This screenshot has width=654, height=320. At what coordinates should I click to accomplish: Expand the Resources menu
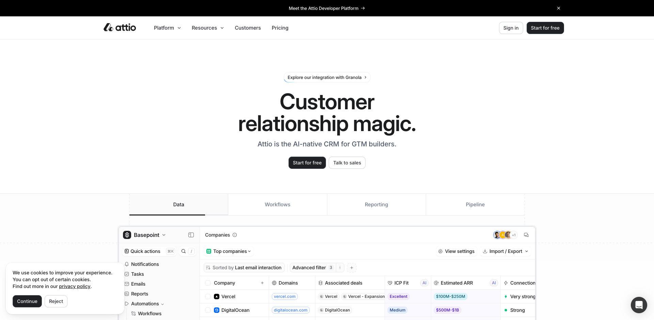(x=207, y=28)
